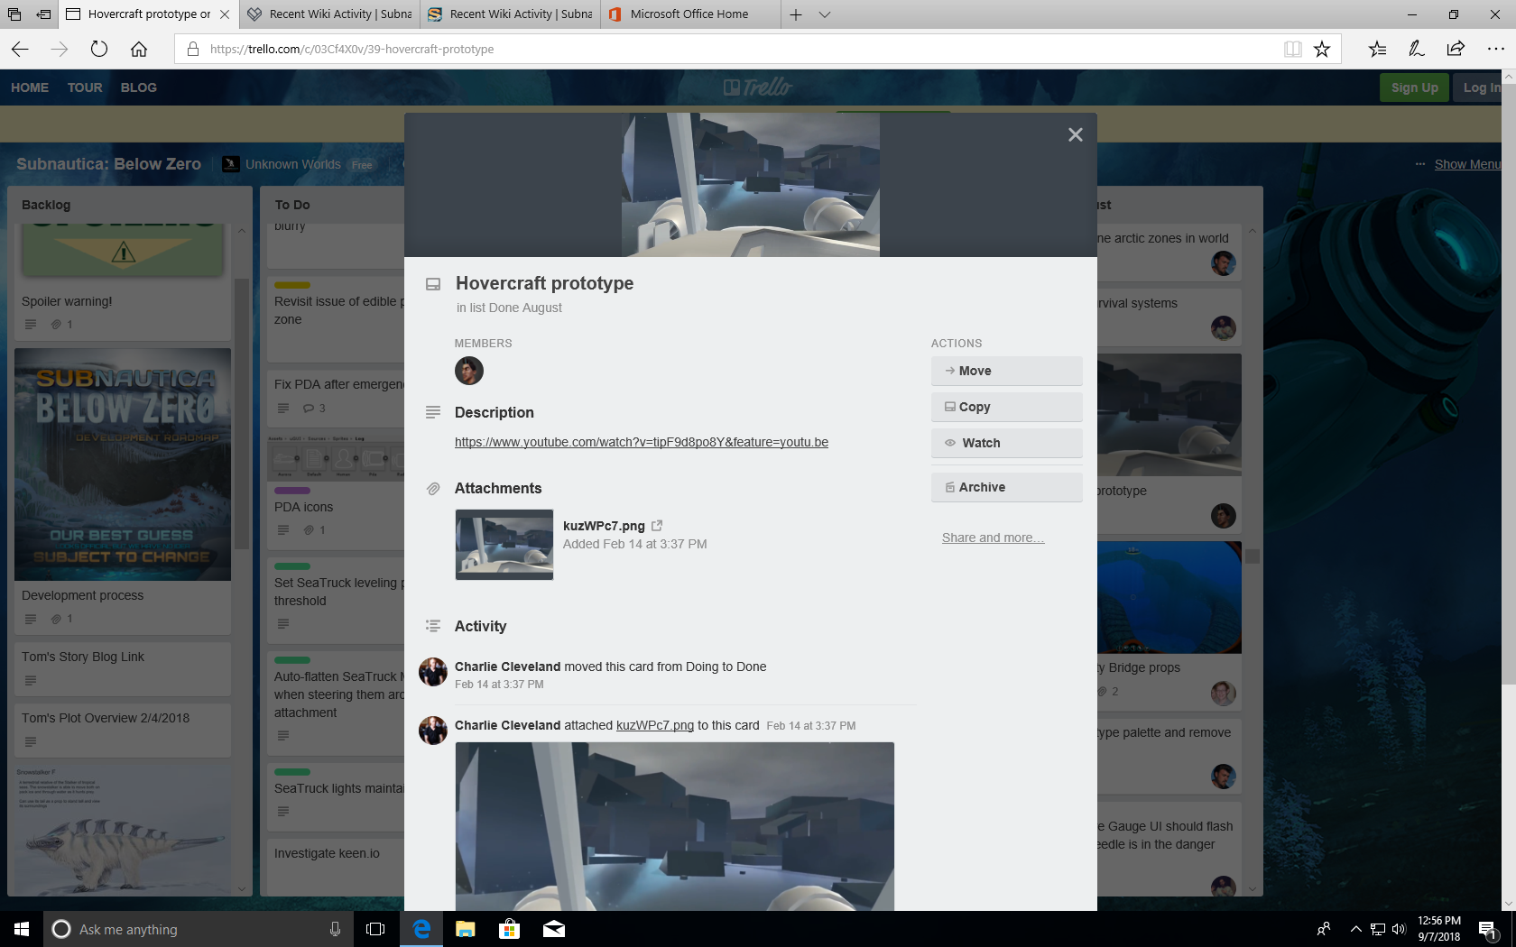Click the Move action button

(x=1006, y=371)
